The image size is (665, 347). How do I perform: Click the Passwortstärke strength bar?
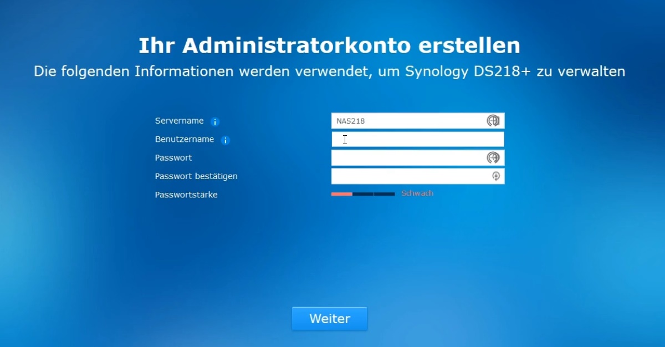tap(363, 194)
